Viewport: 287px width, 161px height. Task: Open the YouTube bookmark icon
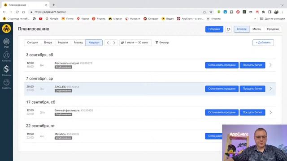[40, 19]
